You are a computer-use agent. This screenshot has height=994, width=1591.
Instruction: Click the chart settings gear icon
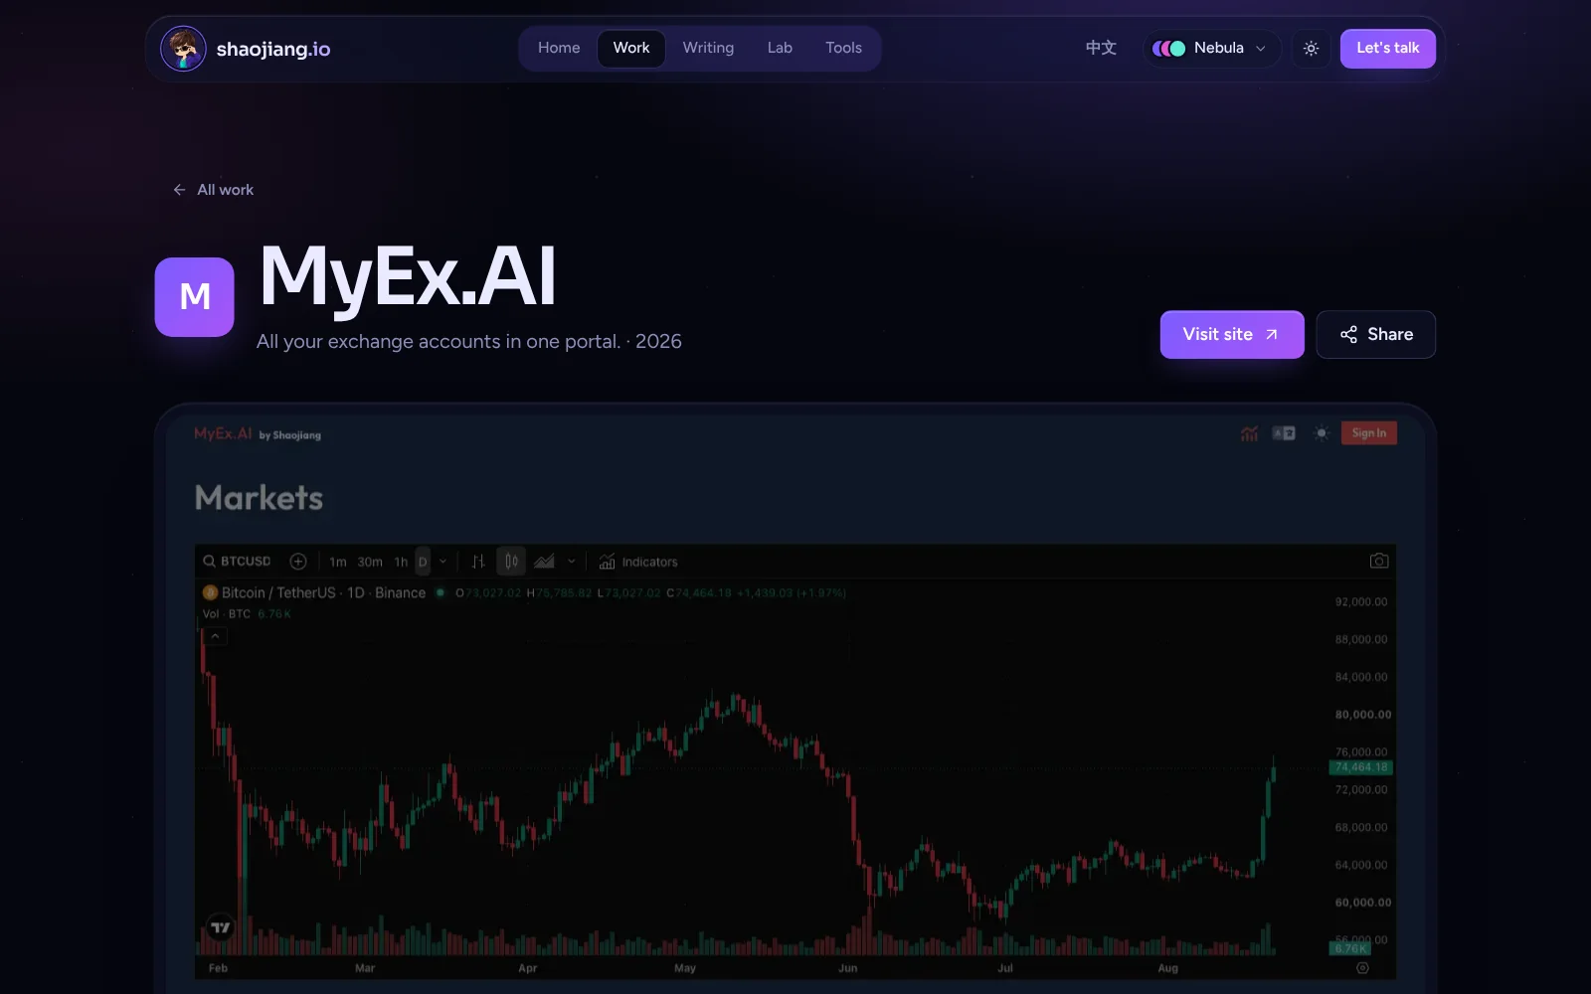[1363, 968]
